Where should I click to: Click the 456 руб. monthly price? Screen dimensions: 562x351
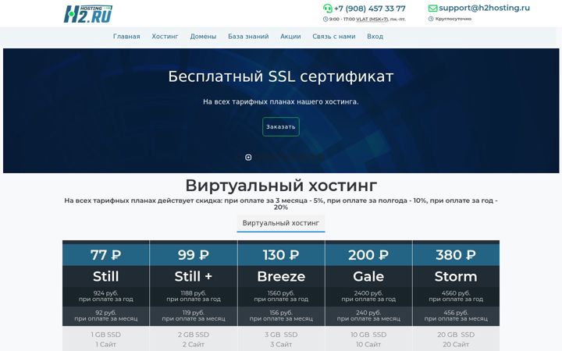click(x=456, y=312)
